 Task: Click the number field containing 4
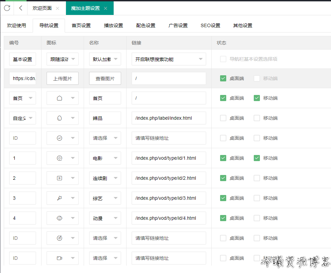pos(22,218)
